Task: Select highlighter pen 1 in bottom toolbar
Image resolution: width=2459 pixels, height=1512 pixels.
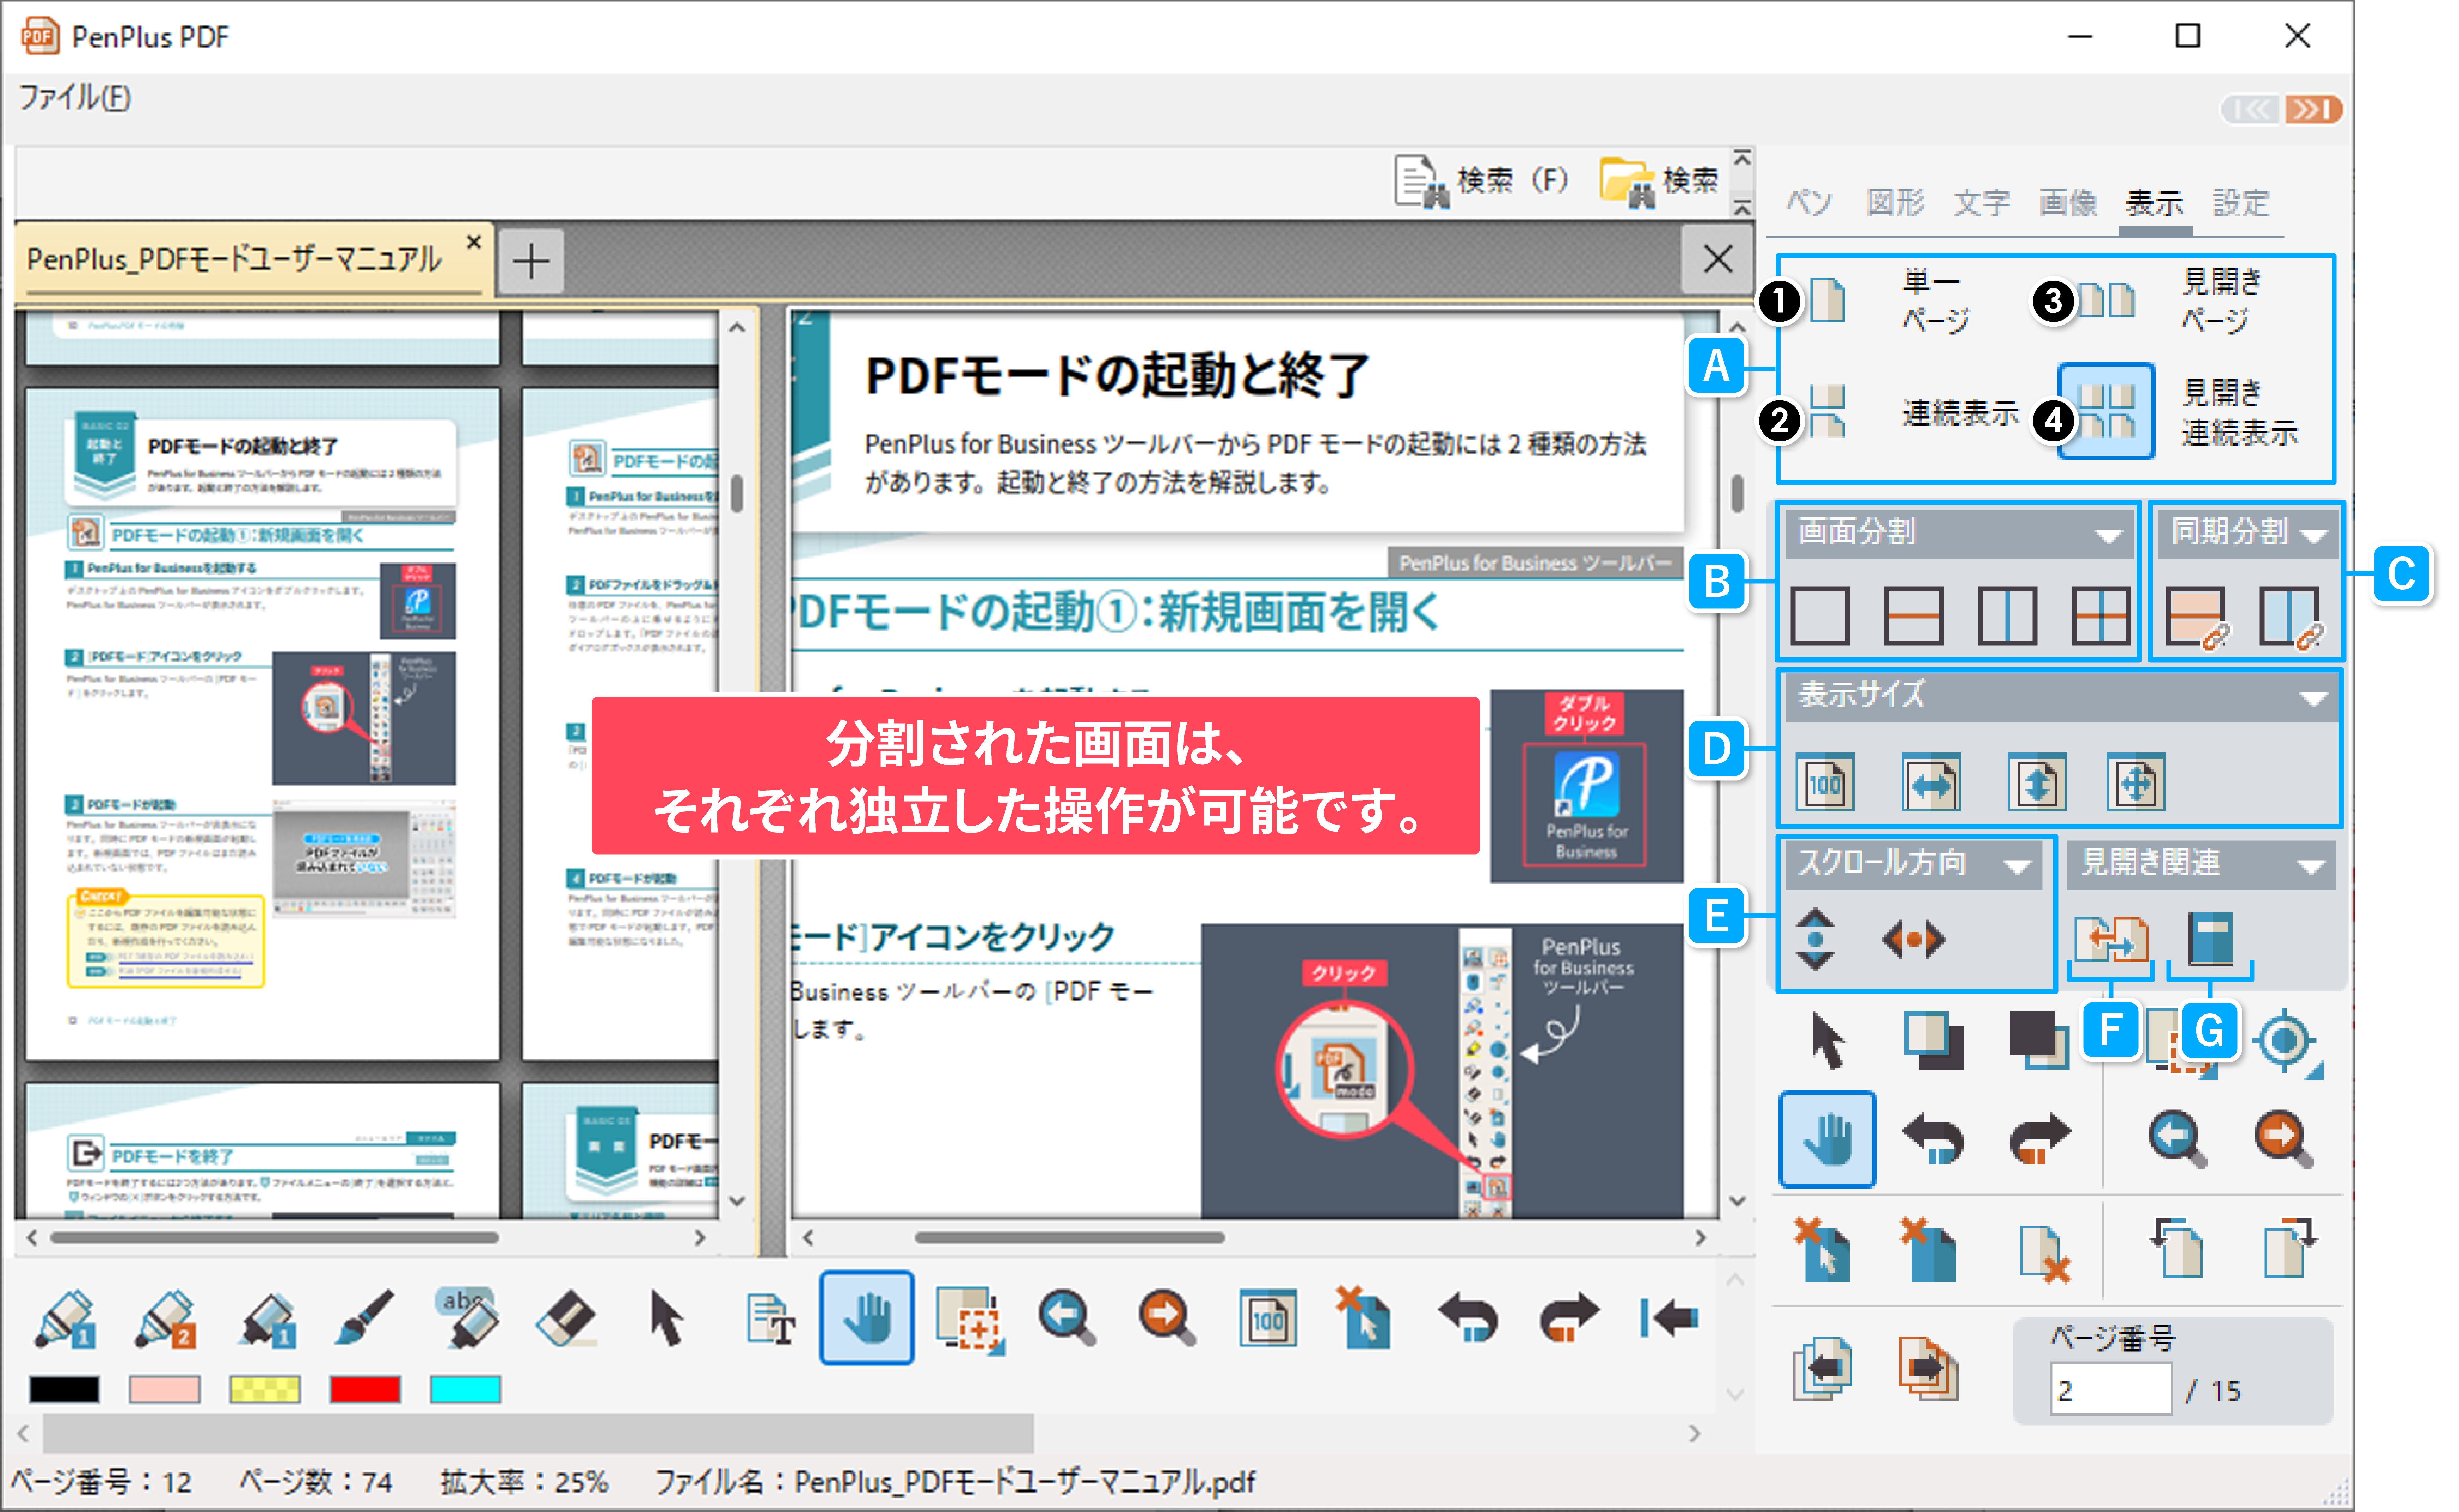Action: (x=65, y=1318)
